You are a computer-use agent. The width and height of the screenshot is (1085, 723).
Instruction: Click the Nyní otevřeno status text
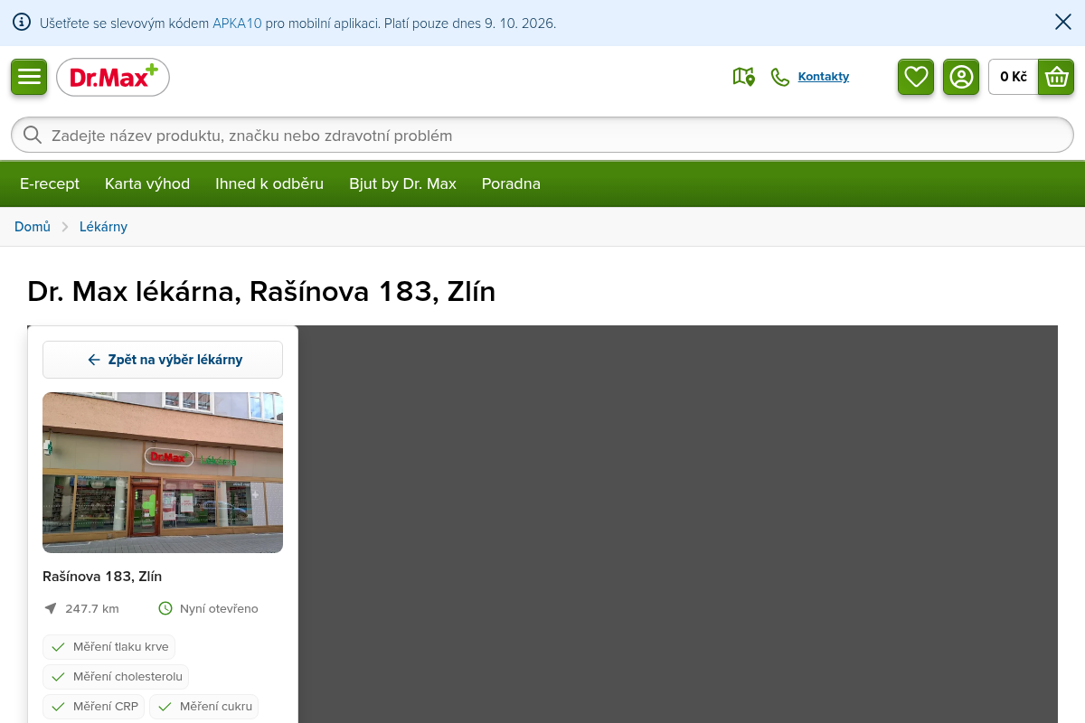tap(219, 608)
